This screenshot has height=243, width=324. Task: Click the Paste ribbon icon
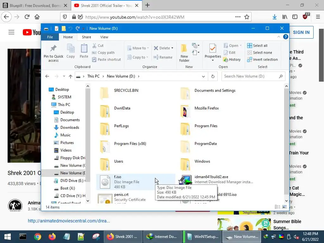84,51
